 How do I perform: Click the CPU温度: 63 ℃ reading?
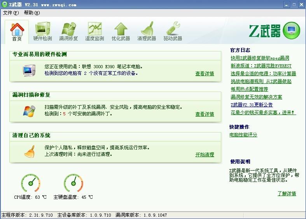30,197
